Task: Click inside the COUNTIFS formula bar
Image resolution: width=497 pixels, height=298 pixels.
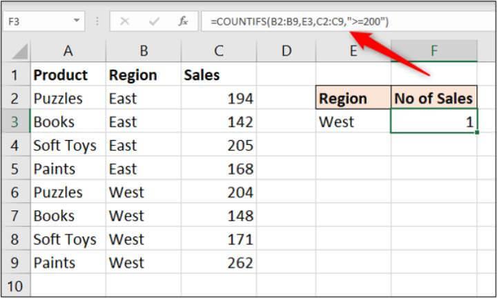Action: click(345, 21)
